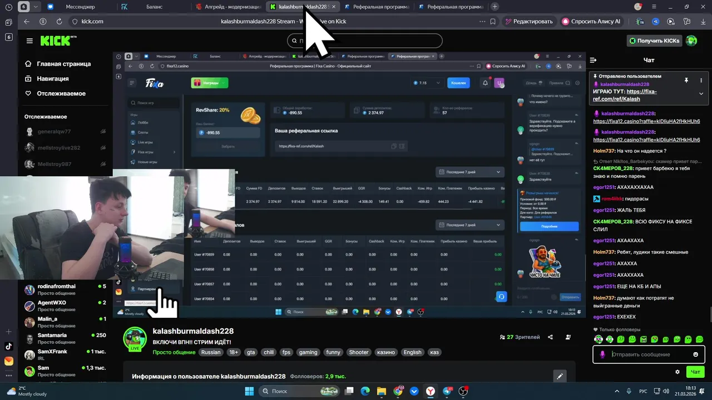
Task: Focus the Отправить сообщение chat input
Action: 649,354
